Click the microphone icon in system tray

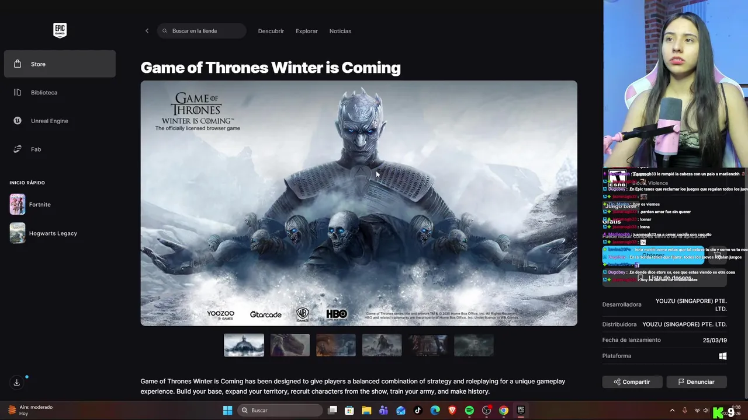[685, 411]
